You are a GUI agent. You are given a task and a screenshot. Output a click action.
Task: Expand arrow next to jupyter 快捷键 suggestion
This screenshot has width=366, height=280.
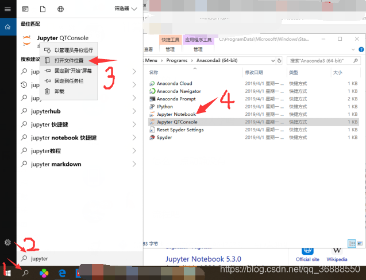134,125
